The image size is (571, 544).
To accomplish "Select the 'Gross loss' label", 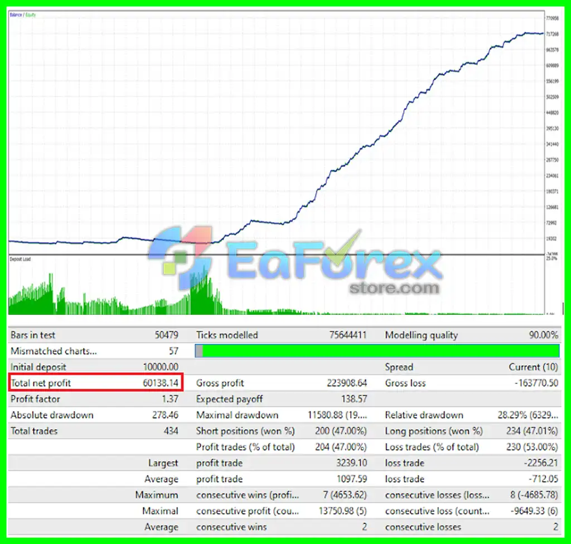I will pyautogui.click(x=405, y=383).
